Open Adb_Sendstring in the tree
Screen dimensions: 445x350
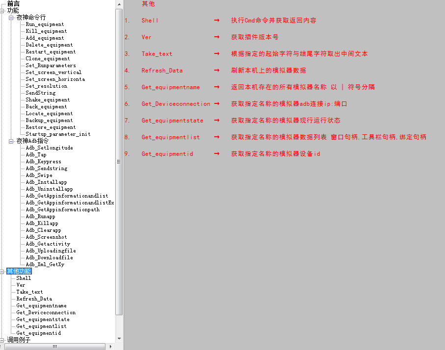tap(47, 169)
